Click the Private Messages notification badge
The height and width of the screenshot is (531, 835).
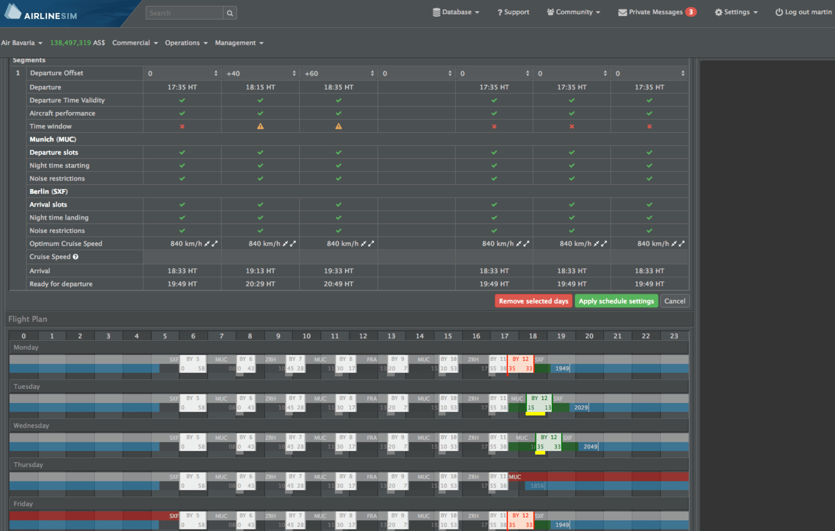(691, 12)
